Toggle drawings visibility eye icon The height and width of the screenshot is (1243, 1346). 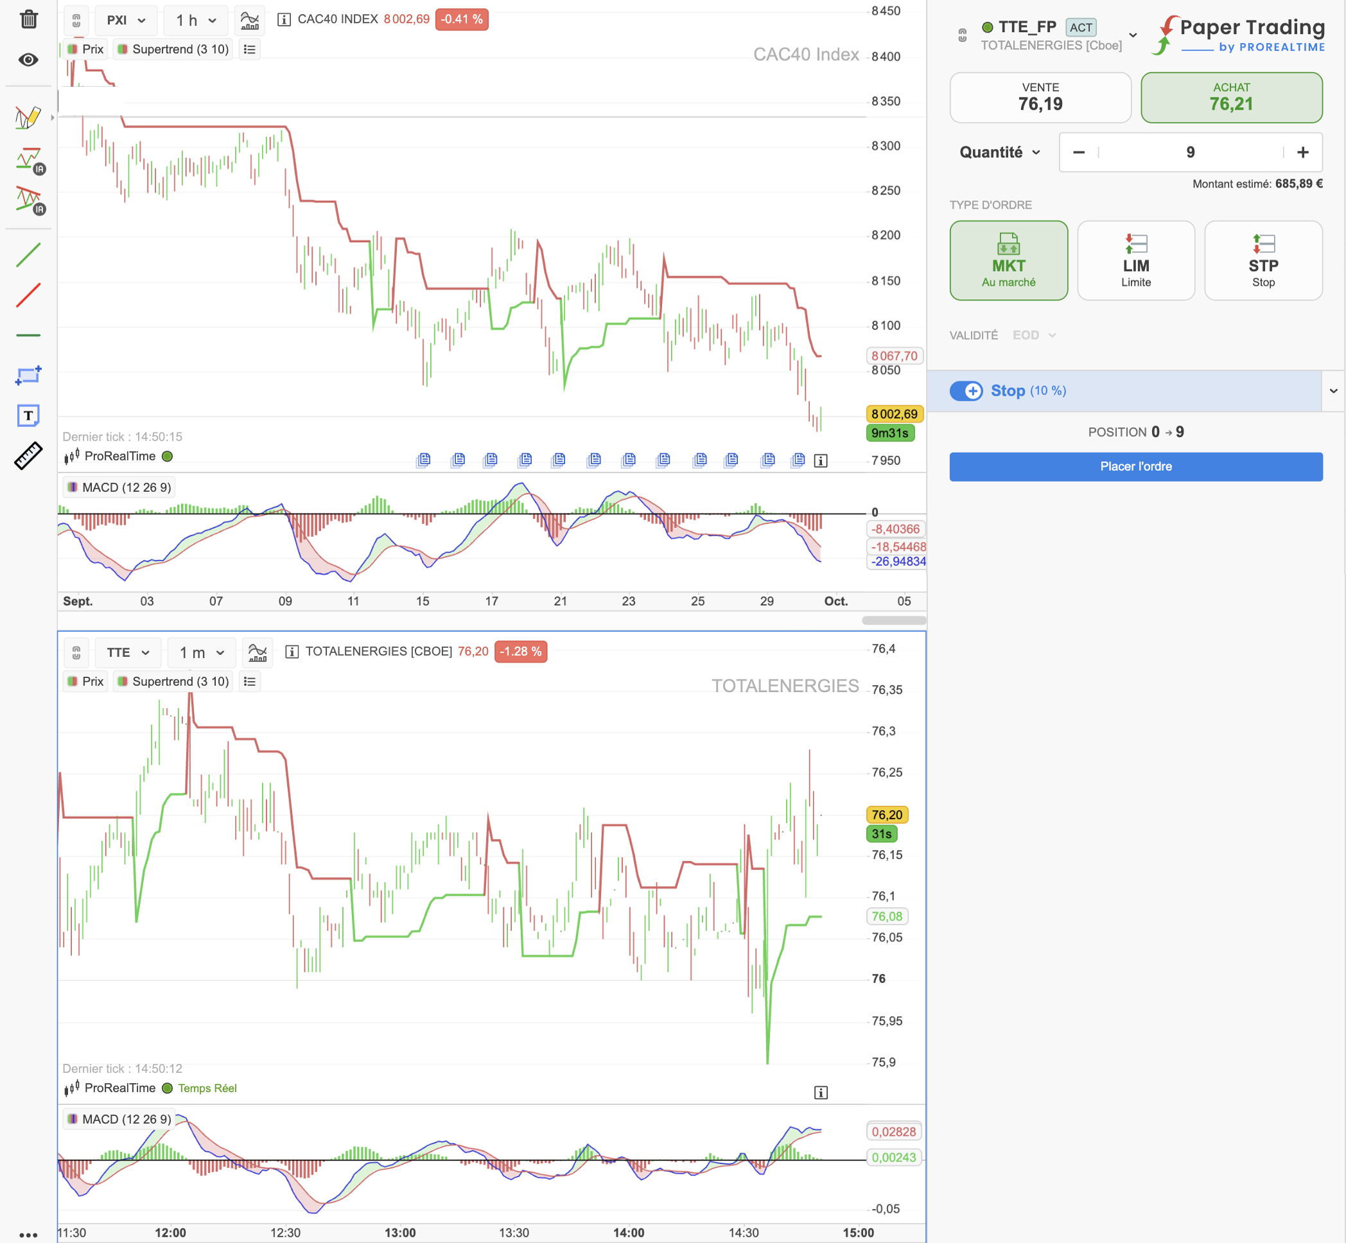[x=28, y=60]
